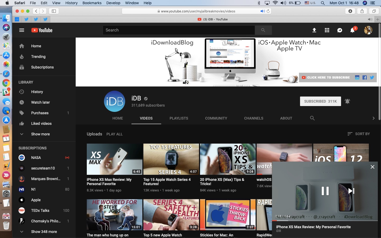Click the YouTube search input field
Screen dimensions: 381x238
coord(179,30)
